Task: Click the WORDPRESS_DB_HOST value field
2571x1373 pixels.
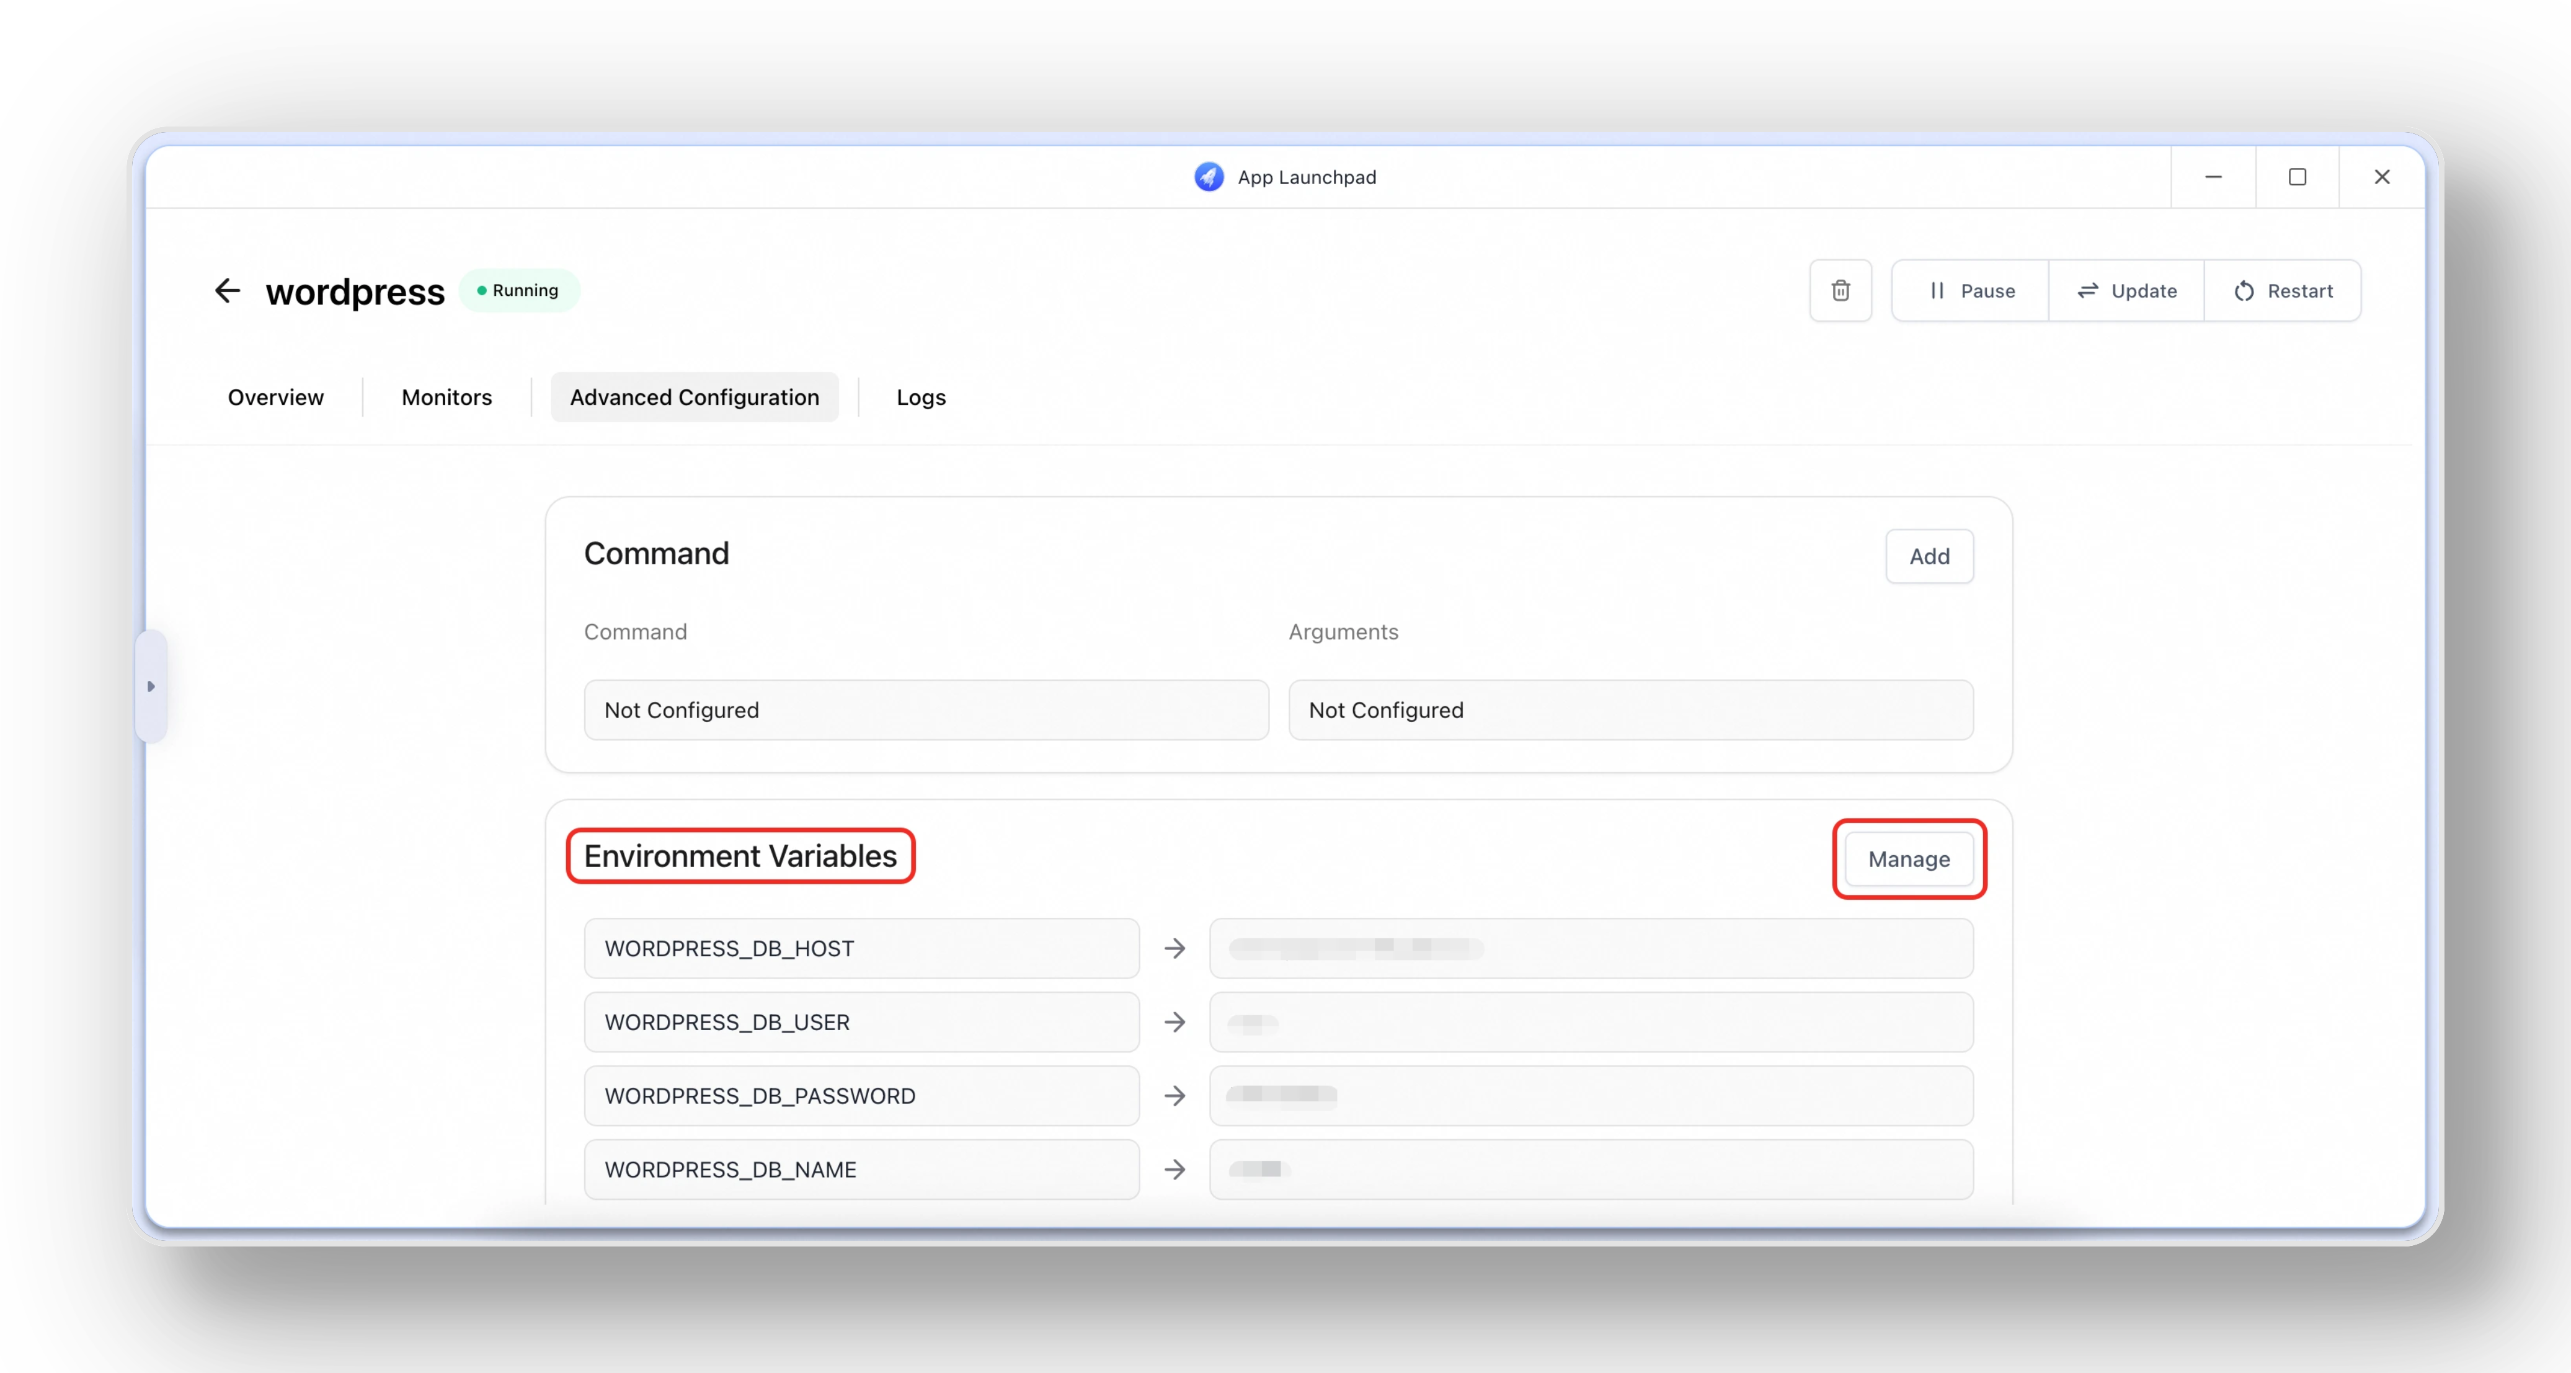Action: [x=1591, y=948]
